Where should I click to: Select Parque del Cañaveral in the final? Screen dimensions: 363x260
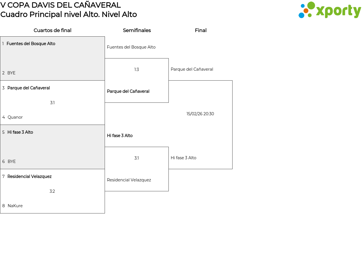192,69
